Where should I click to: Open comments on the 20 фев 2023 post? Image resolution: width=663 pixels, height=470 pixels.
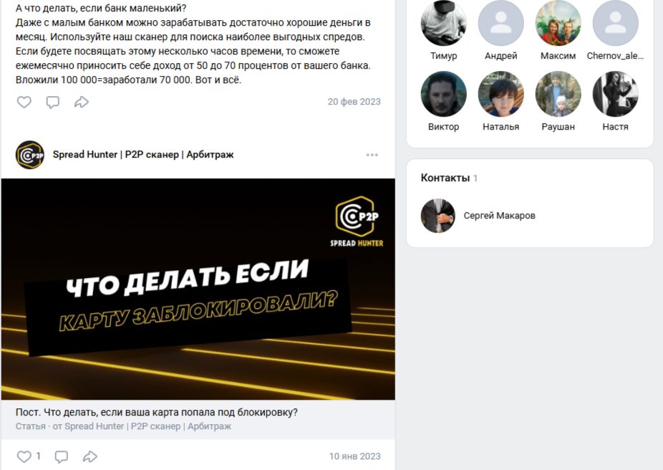(x=53, y=102)
